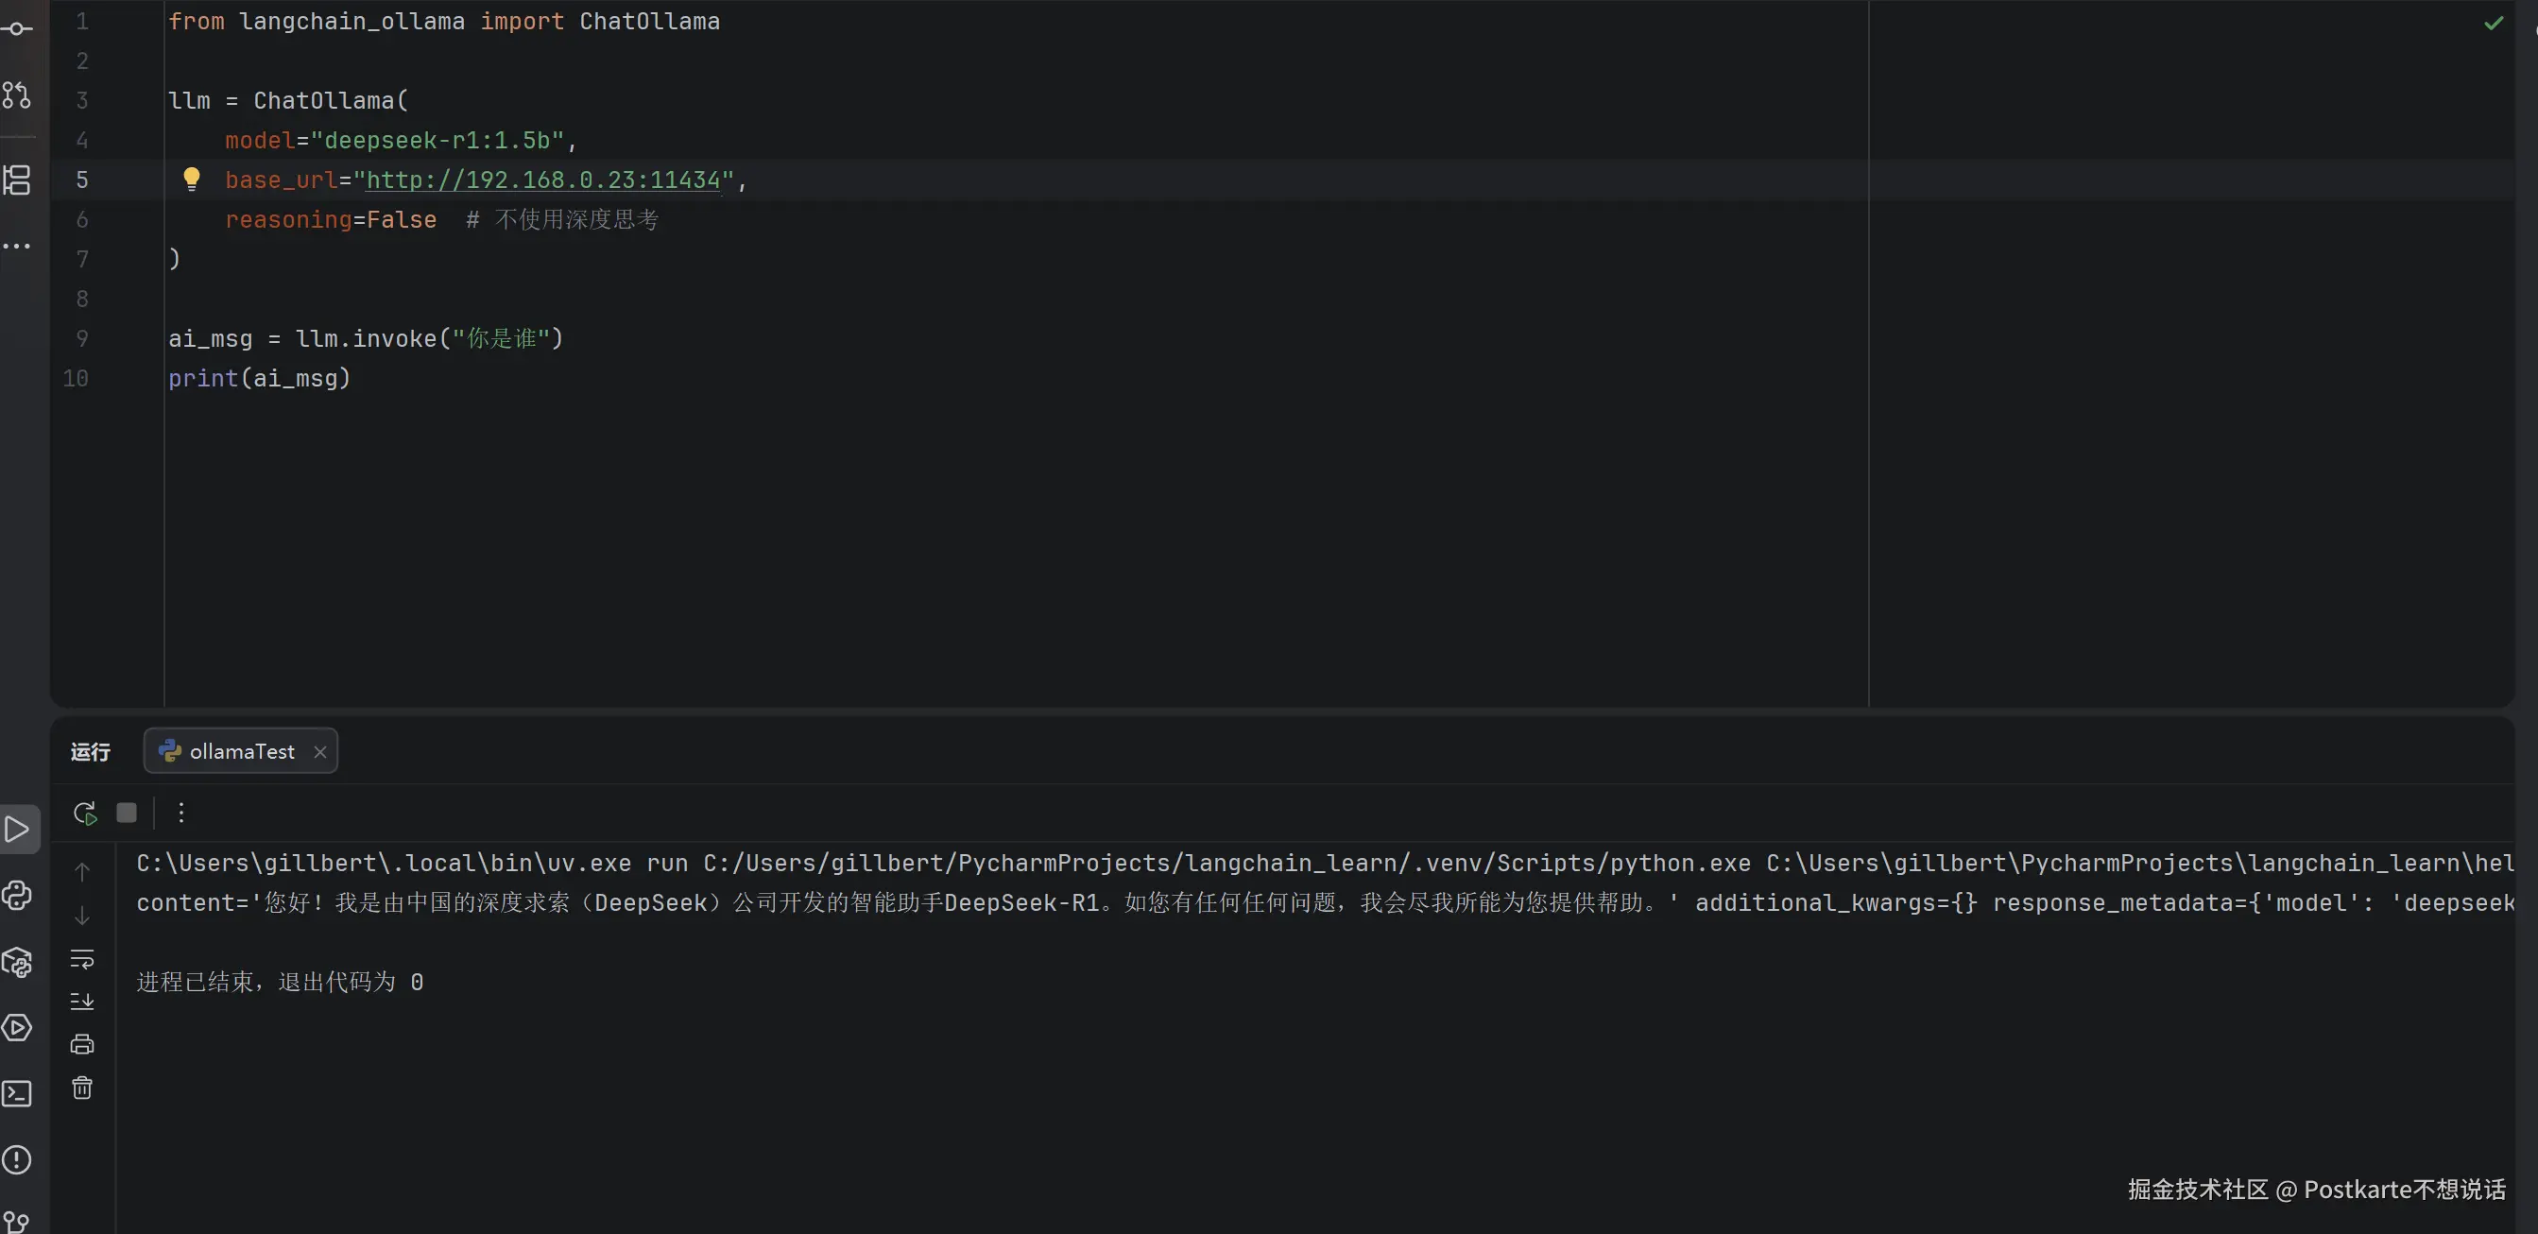The width and height of the screenshot is (2538, 1234).
Task: Toggle scroll to end of console
Action: [x=83, y=1002]
